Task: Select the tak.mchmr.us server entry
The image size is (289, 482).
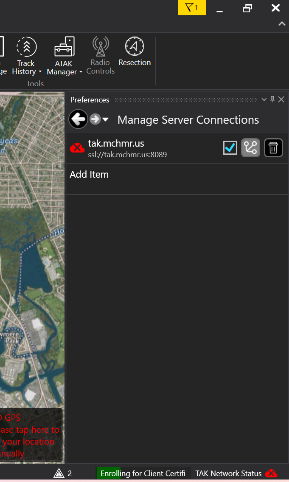Action: coord(177,148)
